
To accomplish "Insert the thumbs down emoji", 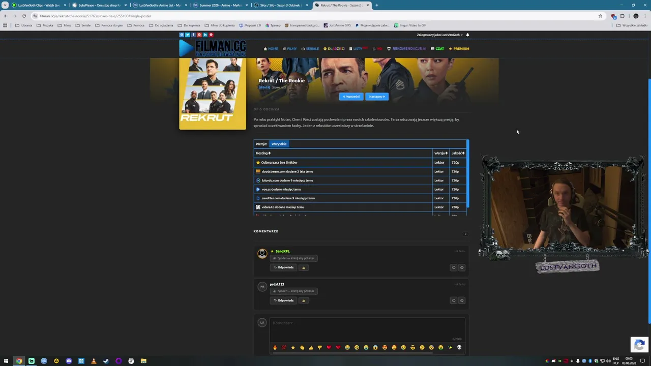I will pyautogui.click(x=320, y=347).
